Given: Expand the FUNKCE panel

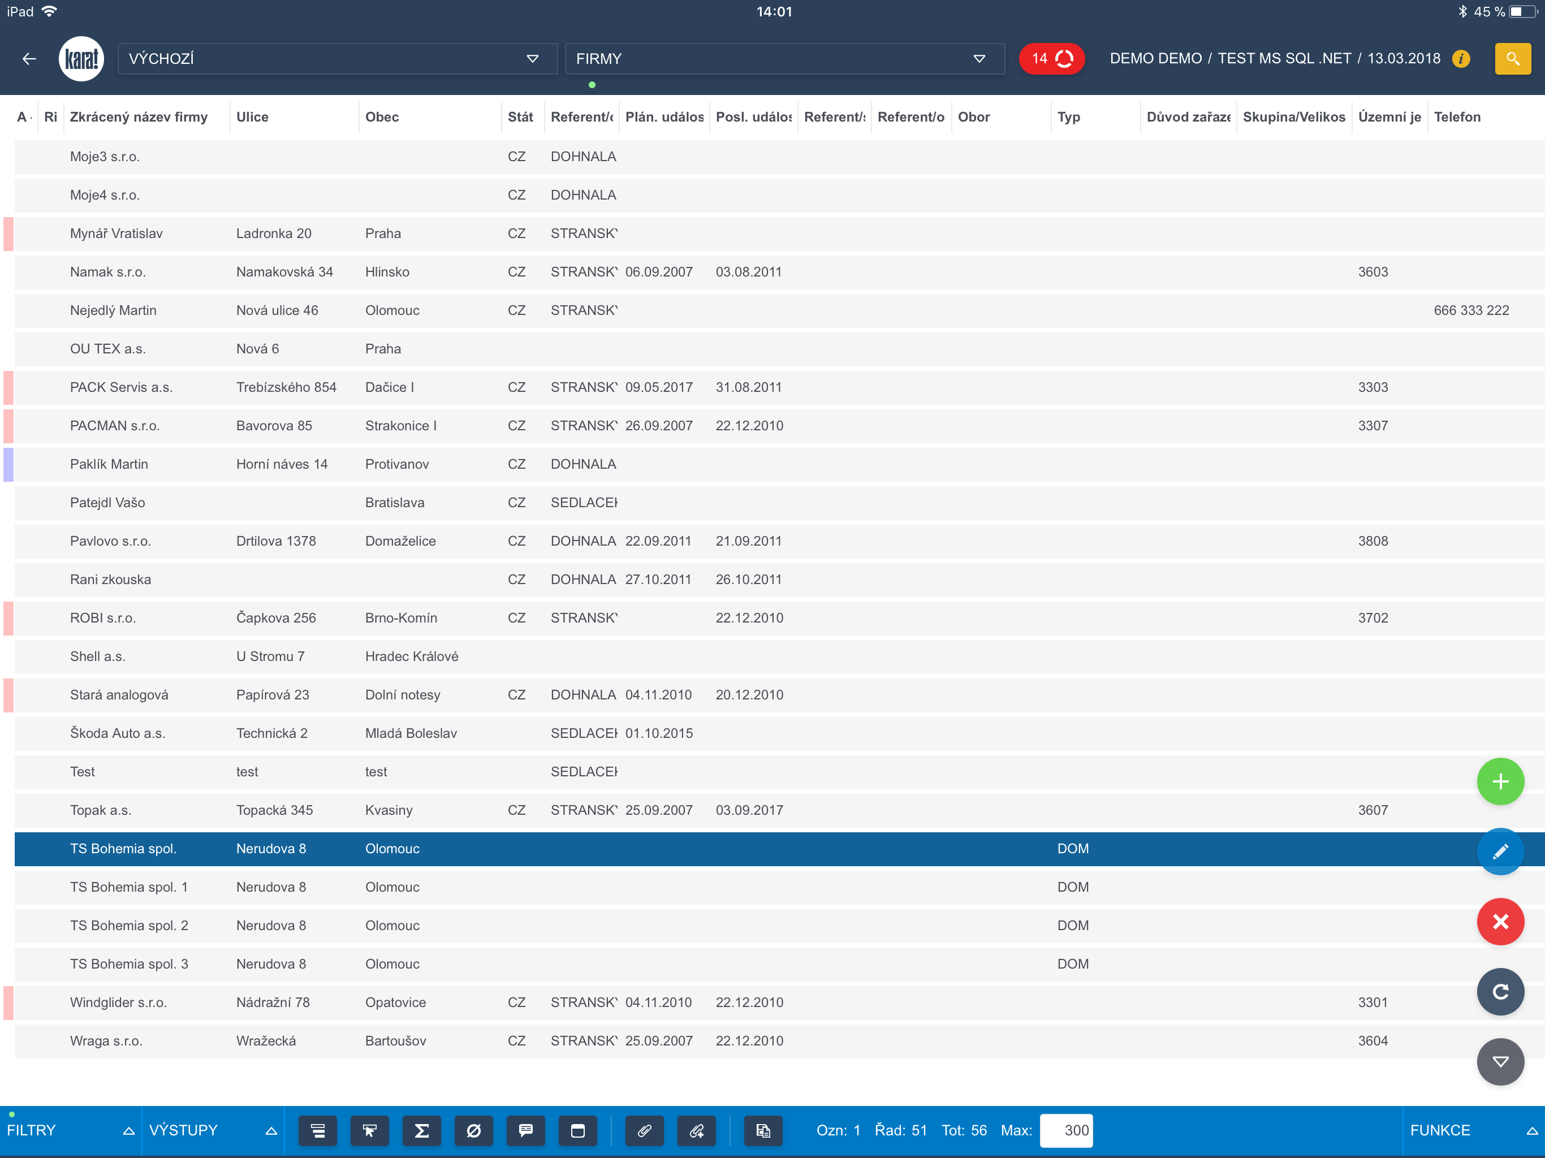Looking at the screenshot, I should pos(1473,1130).
